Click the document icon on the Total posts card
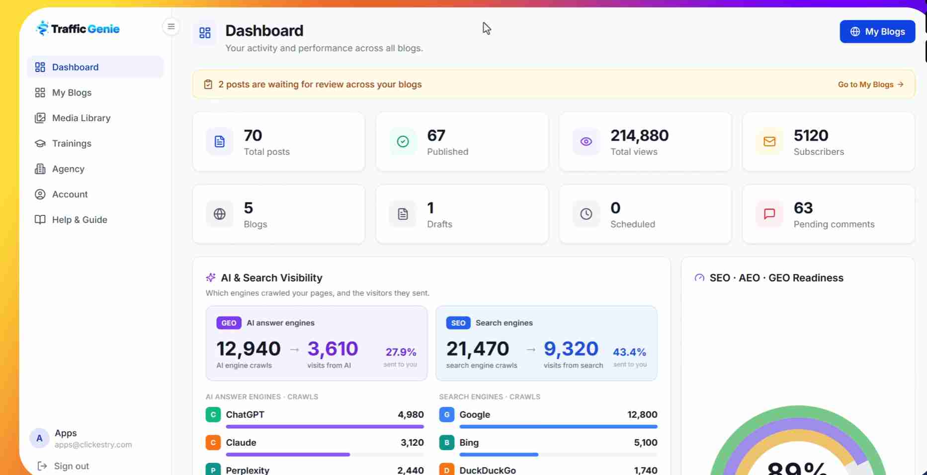This screenshot has width=927, height=475. coord(219,141)
